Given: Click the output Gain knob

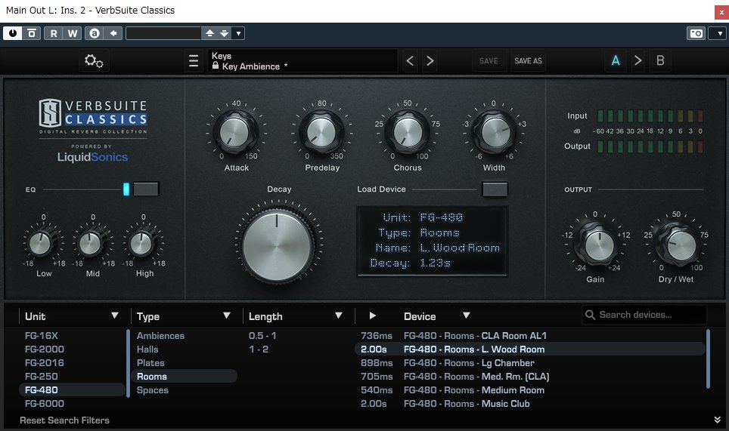Looking at the screenshot, I should pyautogui.click(x=598, y=245).
